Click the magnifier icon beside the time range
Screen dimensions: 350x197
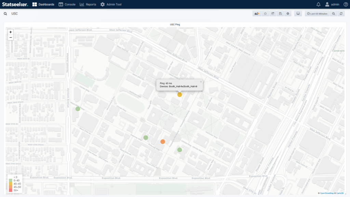pyautogui.click(x=333, y=14)
